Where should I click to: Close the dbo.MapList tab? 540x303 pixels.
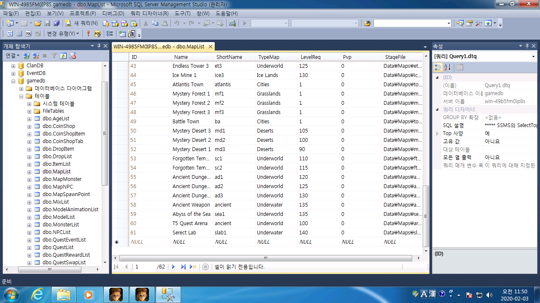point(210,46)
